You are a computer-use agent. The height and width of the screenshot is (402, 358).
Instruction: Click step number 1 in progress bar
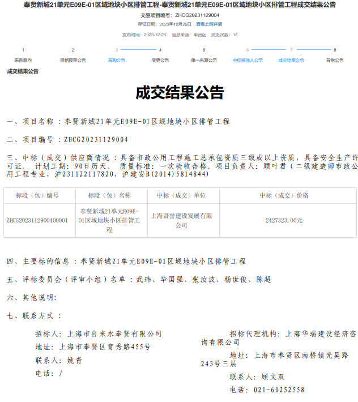pos(23,50)
